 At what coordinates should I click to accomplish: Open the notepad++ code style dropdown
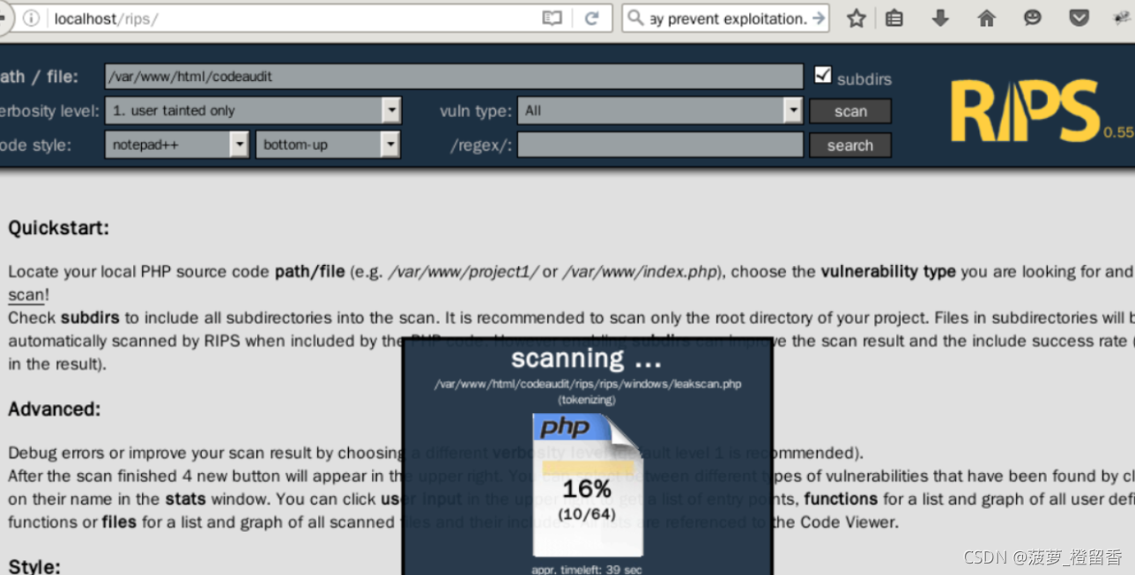176,144
